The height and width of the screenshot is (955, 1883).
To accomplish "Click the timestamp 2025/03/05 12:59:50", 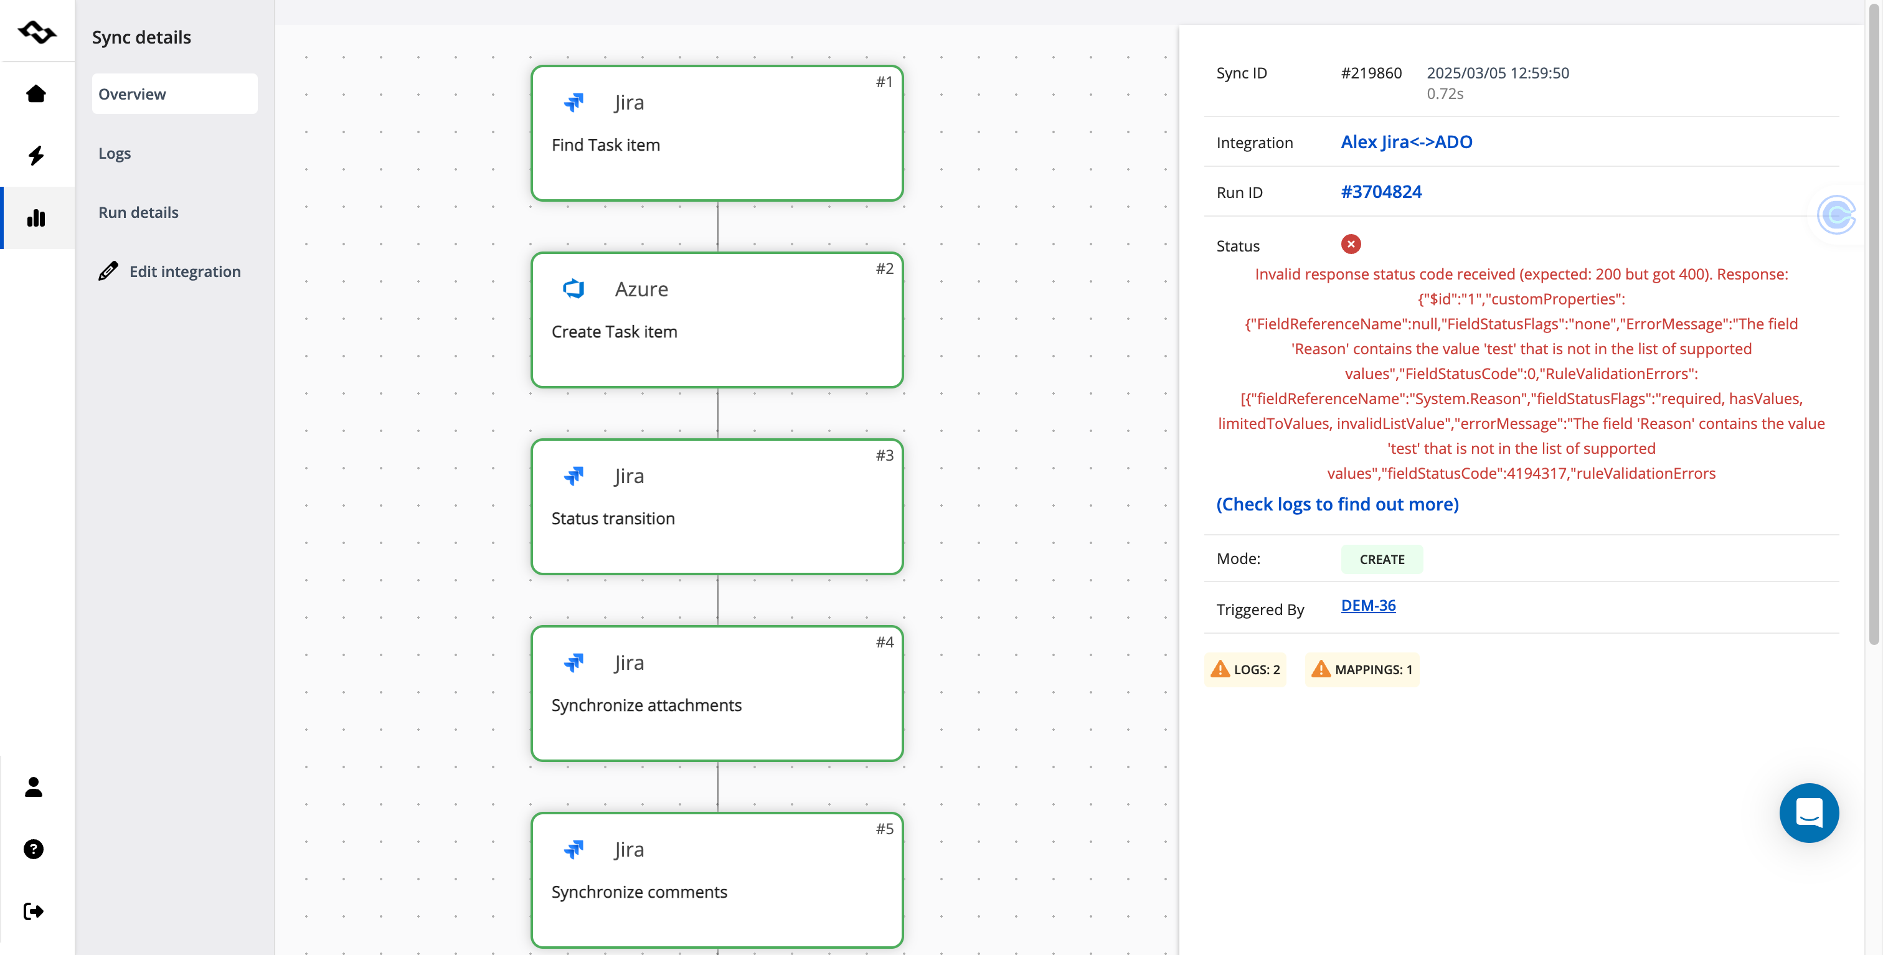I will pyautogui.click(x=1498, y=73).
